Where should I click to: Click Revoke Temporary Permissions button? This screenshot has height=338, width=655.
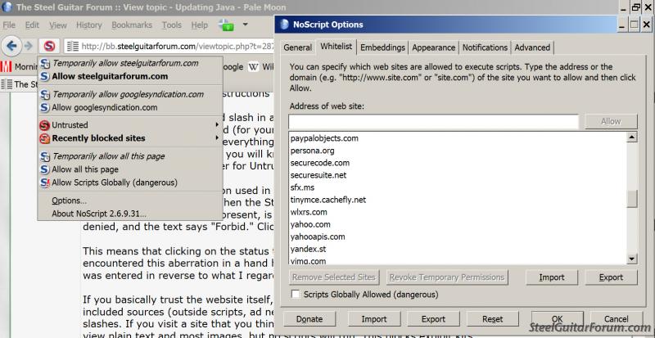point(447,277)
